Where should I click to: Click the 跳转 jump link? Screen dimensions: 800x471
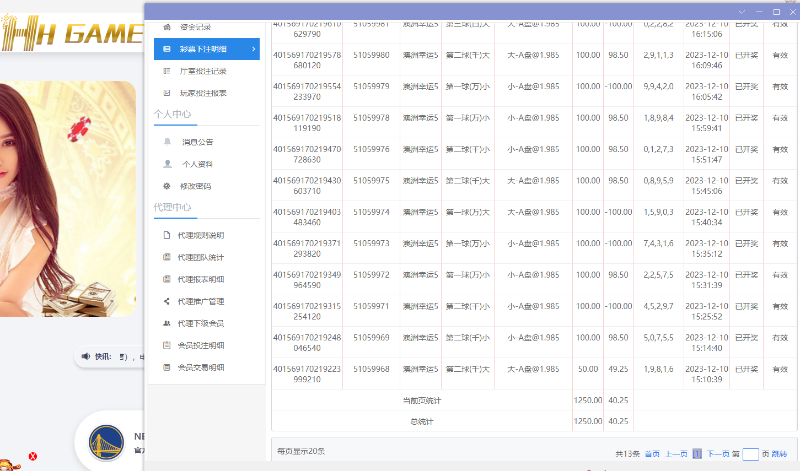pos(780,454)
